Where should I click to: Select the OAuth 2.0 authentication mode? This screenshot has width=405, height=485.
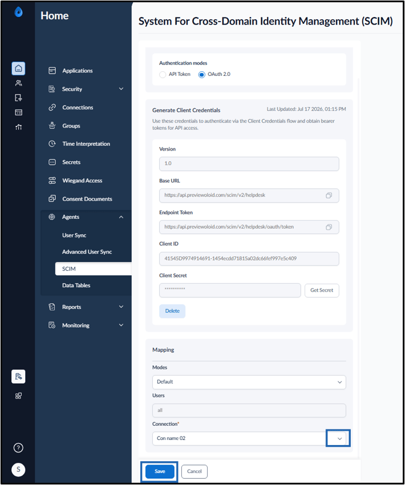click(201, 75)
